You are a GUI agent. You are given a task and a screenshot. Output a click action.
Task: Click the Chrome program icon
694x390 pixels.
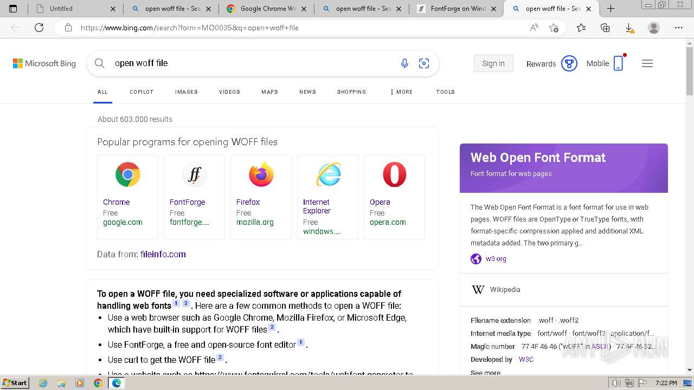[127, 174]
